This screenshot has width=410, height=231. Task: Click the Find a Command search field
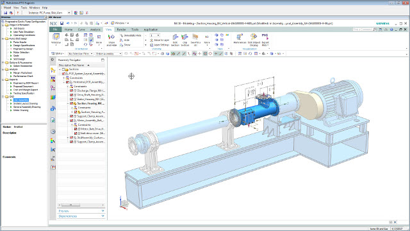pos(365,30)
